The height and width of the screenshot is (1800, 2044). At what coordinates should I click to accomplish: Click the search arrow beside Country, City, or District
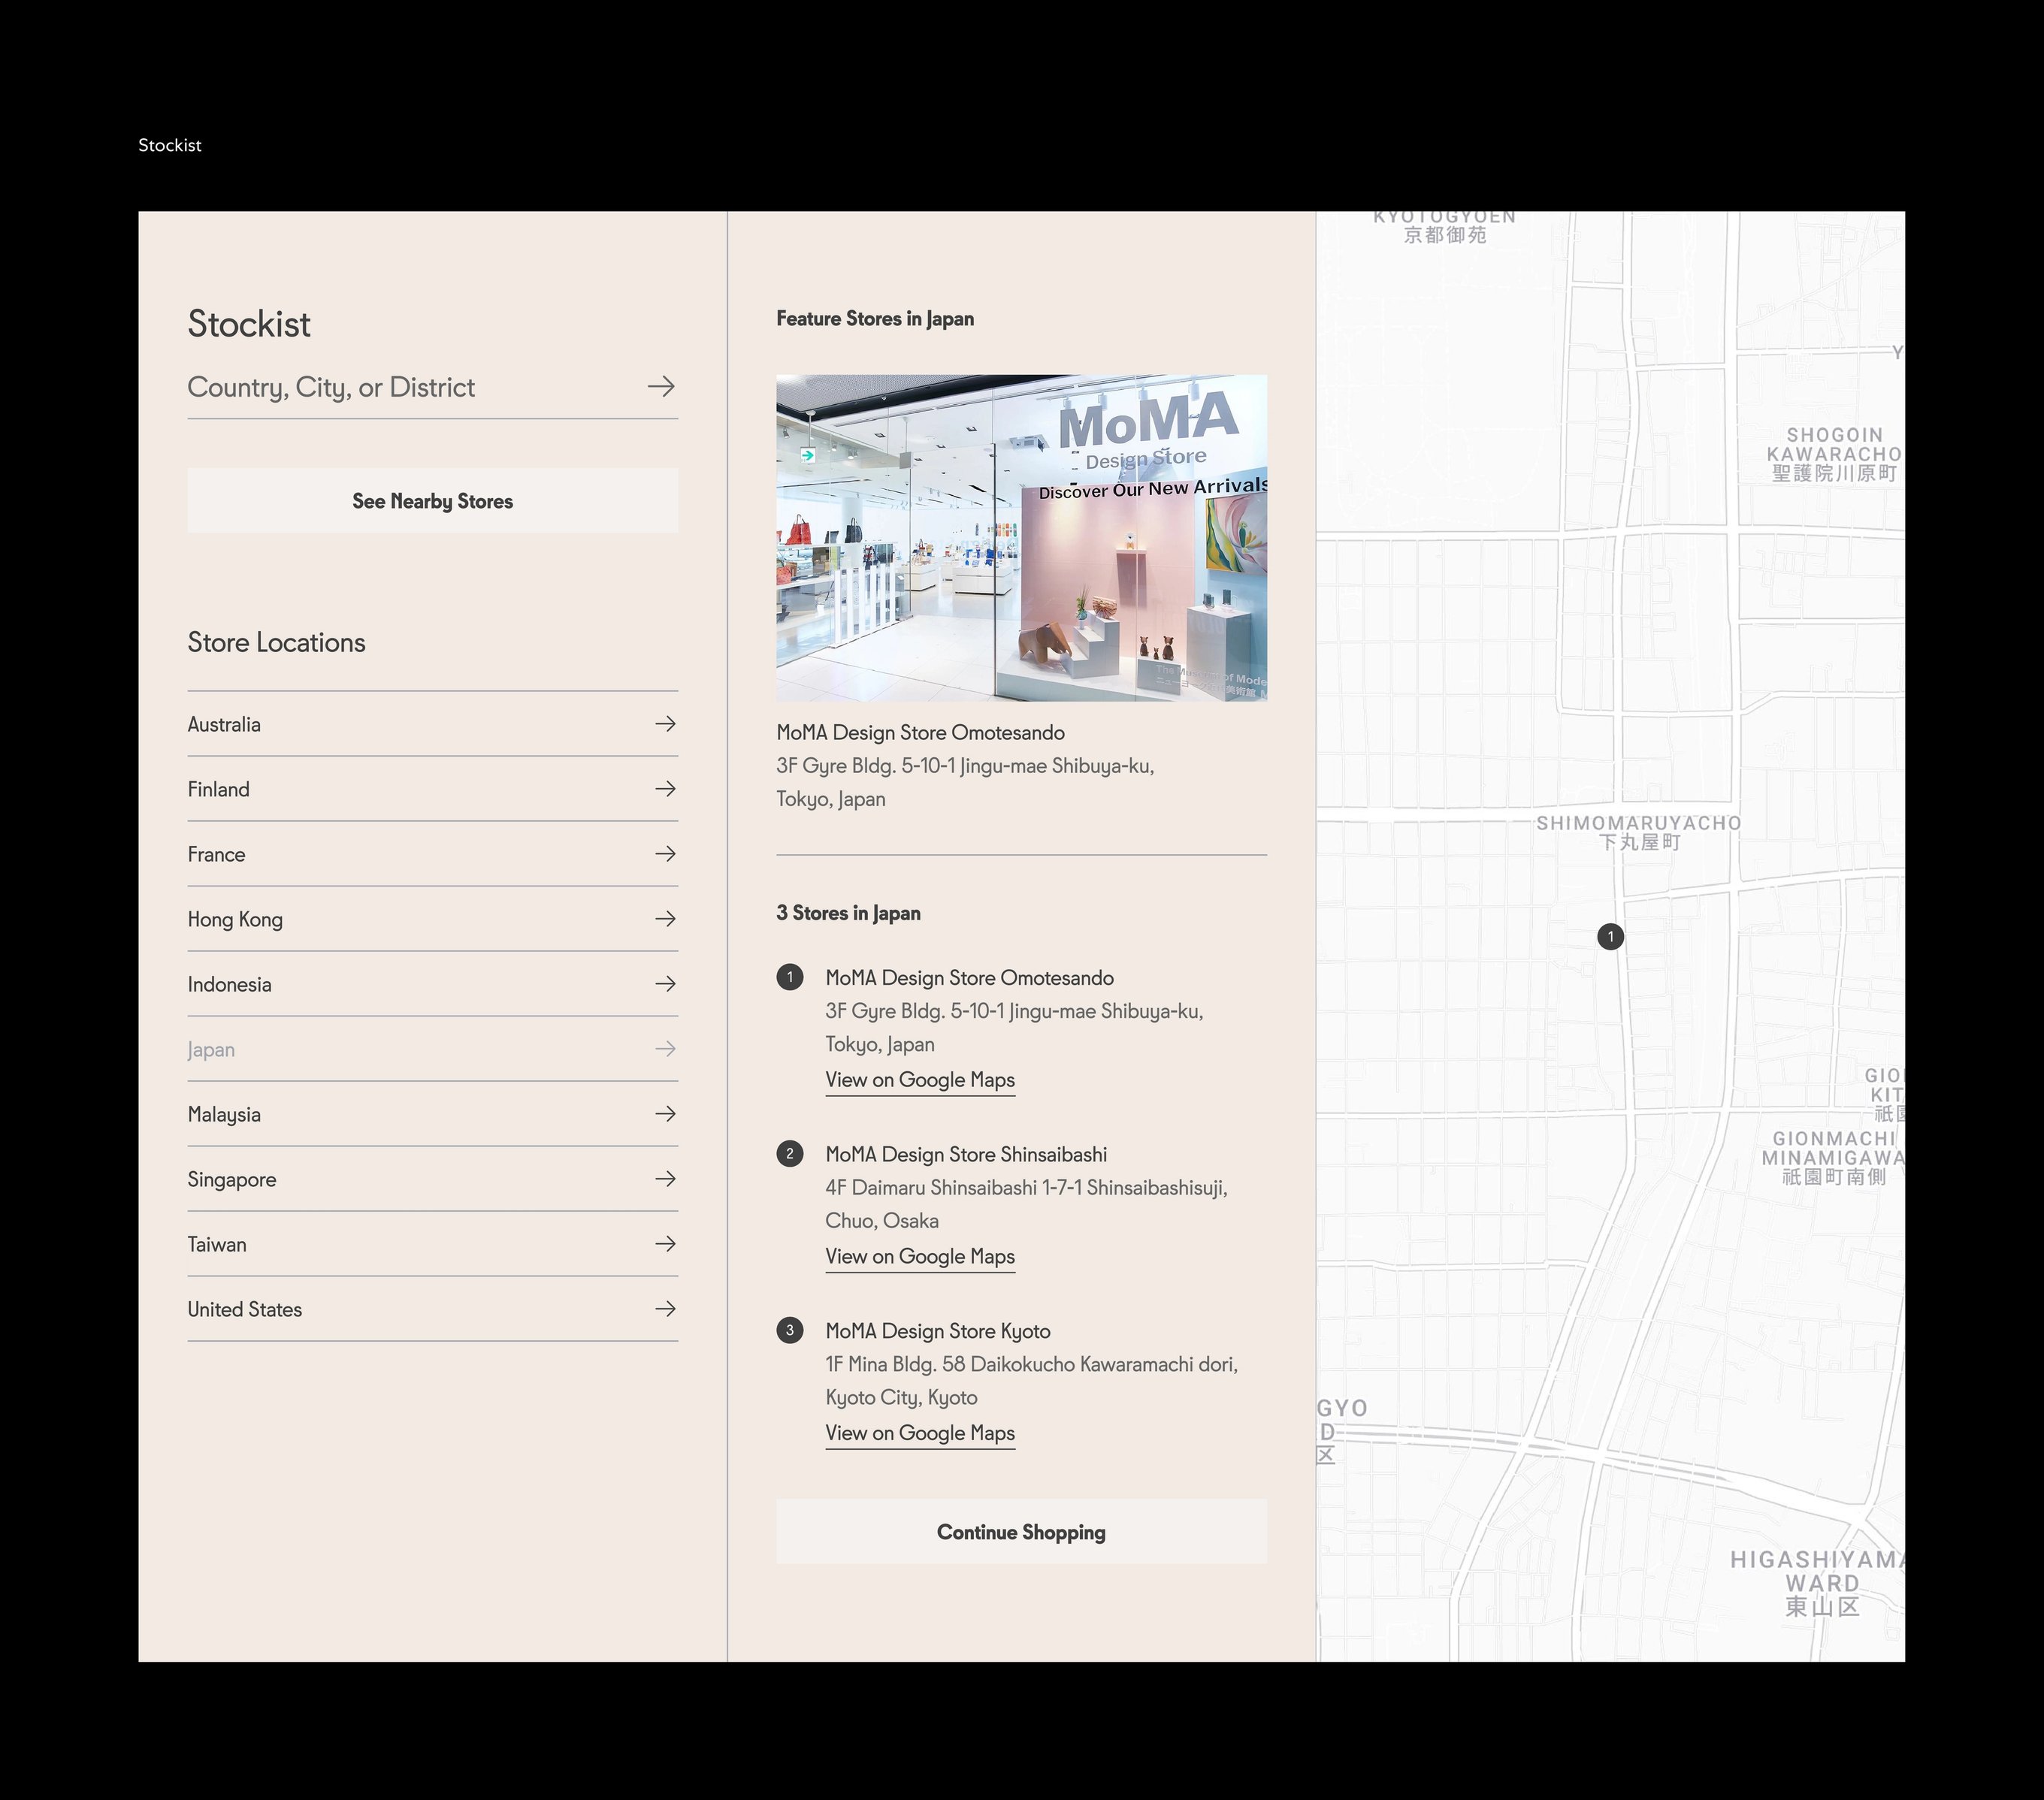point(661,387)
